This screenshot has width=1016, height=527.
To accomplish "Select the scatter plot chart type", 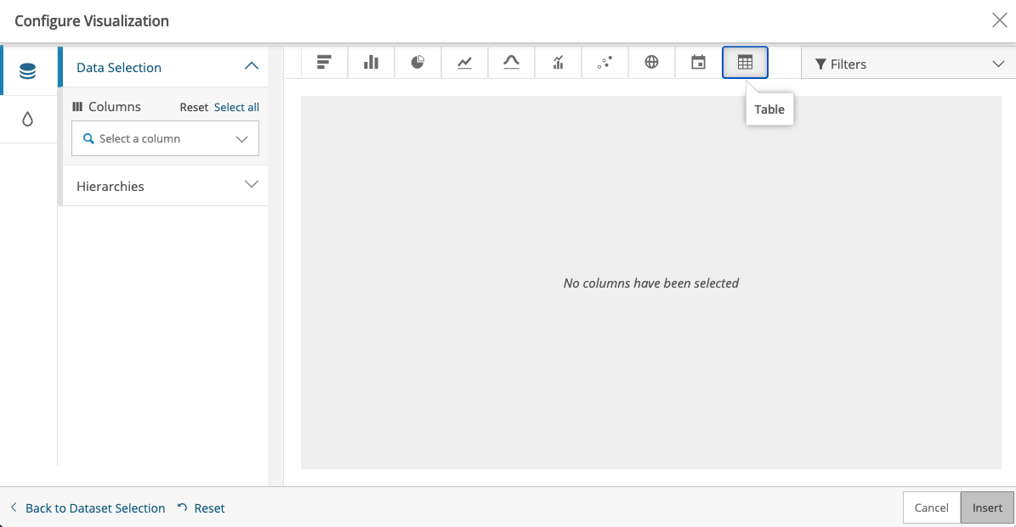I will [x=604, y=63].
